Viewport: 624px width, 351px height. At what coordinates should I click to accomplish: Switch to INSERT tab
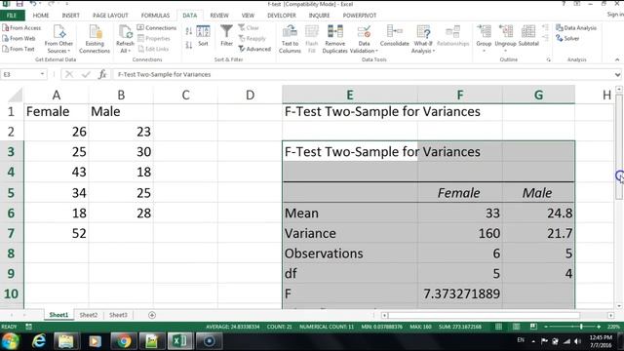pyautogui.click(x=71, y=16)
